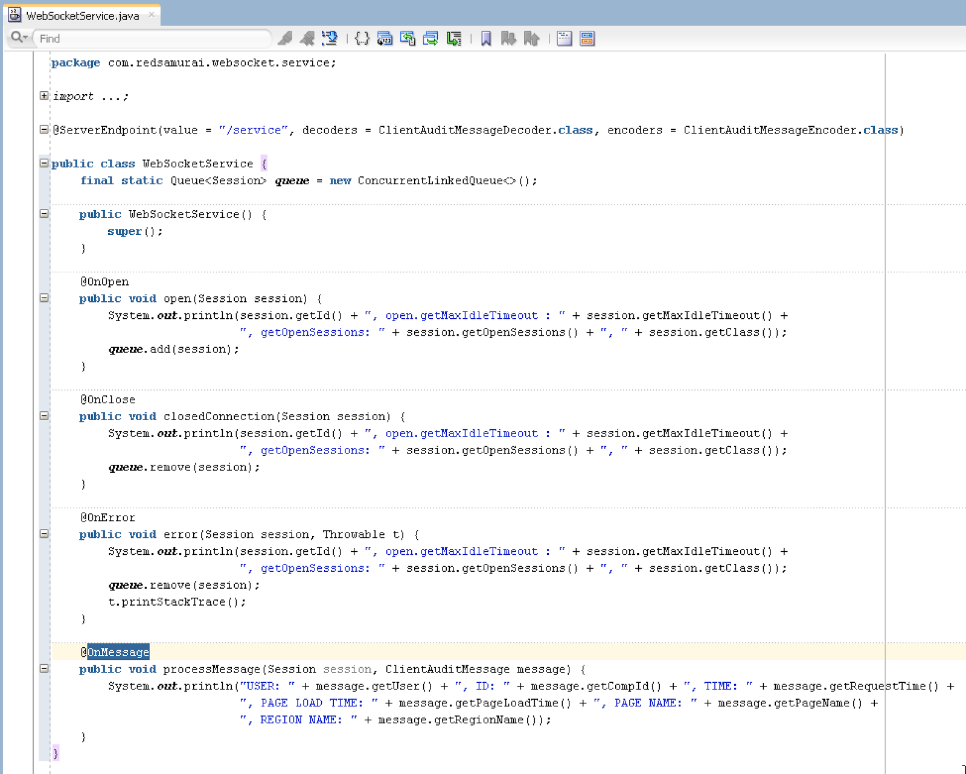The width and height of the screenshot is (966, 774).
Task: Go to the previous bookmark
Action: point(532,38)
